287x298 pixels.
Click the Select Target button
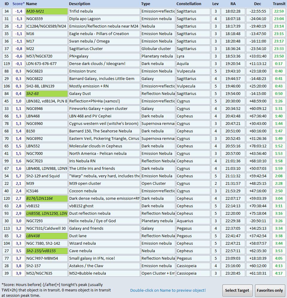(x=237, y=290)
